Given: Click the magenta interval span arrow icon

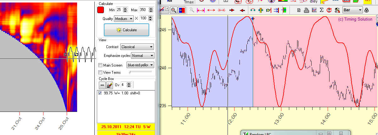Looking at the screenshot, I should [x=200, y=10].
